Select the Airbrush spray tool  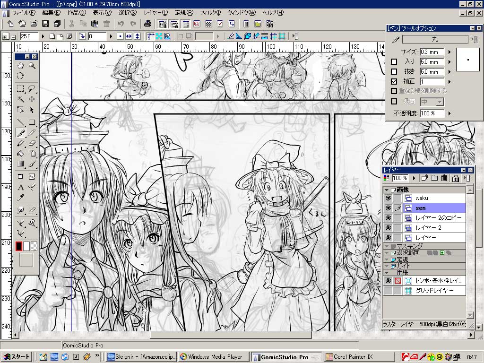click(x=32, y=153)
